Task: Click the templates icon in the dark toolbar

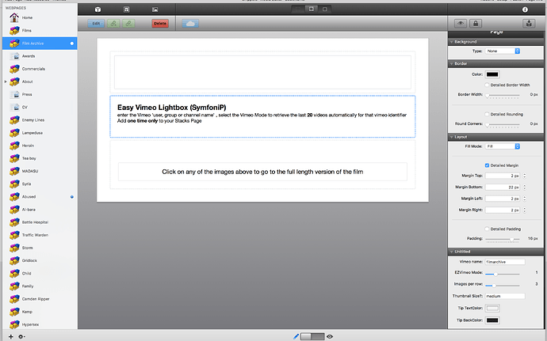Action: (x=127, y=9)
